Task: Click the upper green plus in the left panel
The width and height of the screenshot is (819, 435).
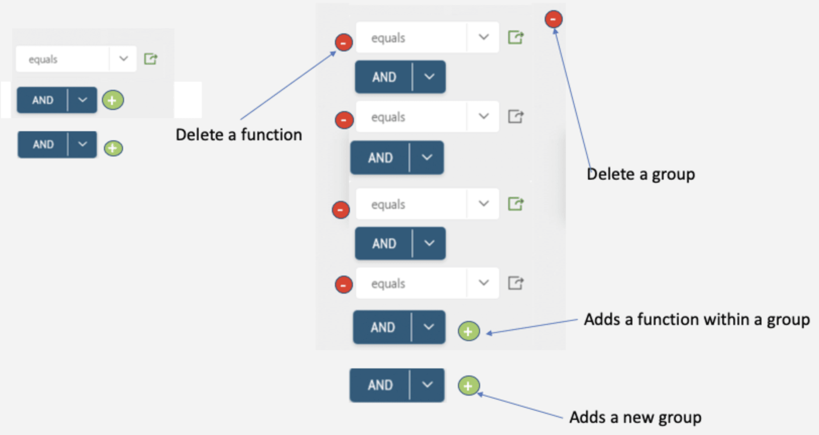Action: [112, 100]
